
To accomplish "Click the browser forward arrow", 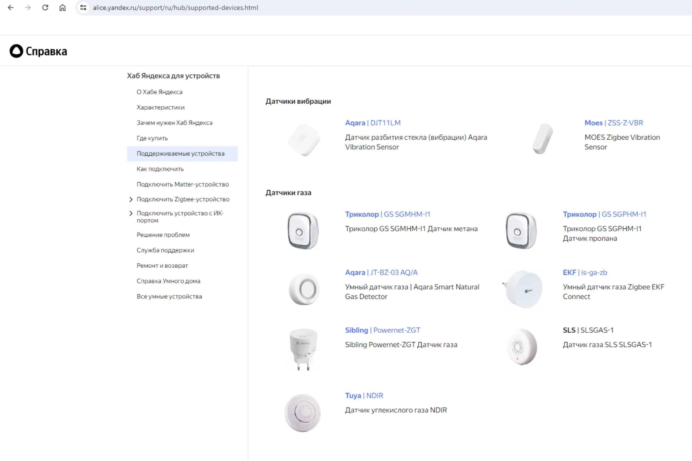I will pos(28,8).
